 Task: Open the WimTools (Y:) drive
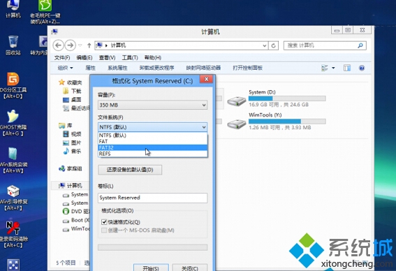pyautogui.click(x=277, y=122)
